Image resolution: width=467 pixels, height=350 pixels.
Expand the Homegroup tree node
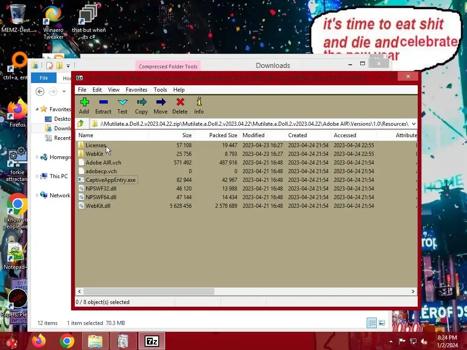37,157
